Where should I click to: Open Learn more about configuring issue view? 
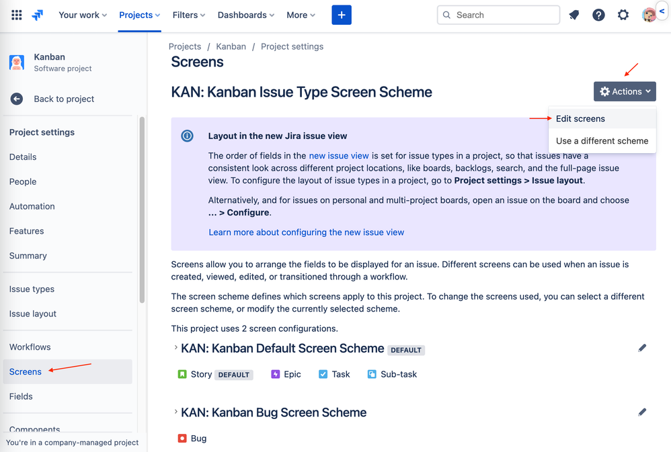click(x=307, y=232)
